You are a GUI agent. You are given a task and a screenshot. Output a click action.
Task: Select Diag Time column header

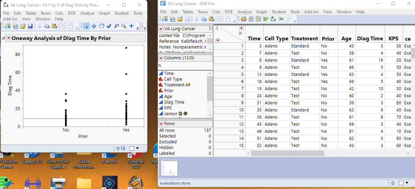[x=370, y=39]
